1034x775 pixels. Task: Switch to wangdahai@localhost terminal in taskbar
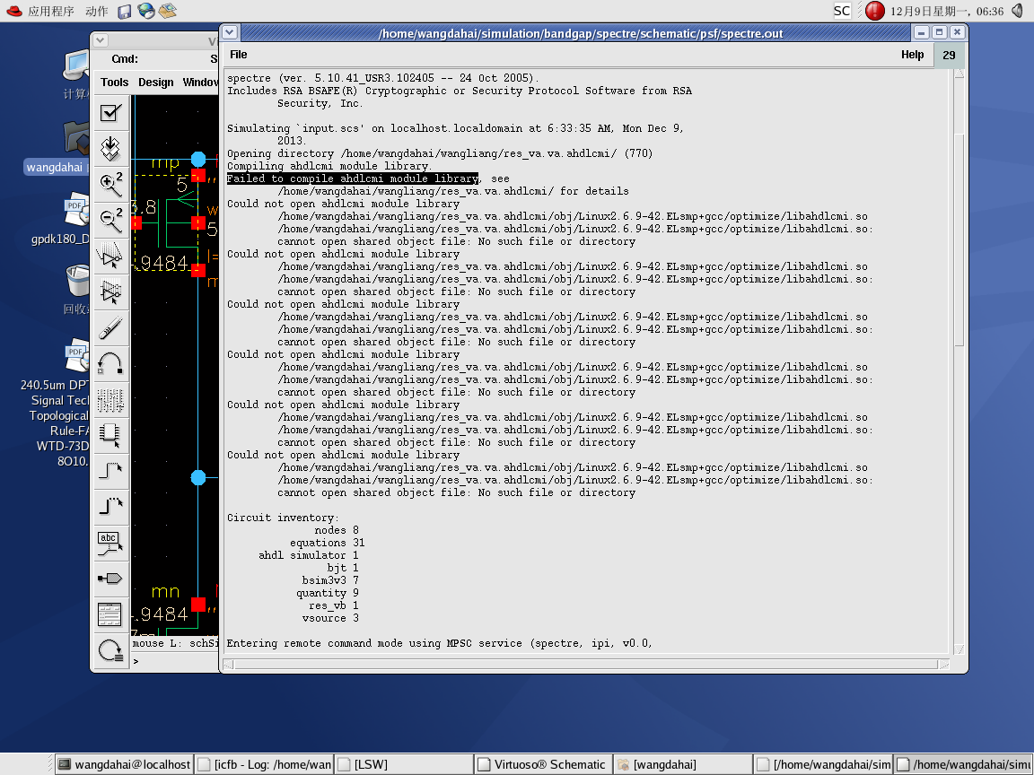point(124,764)
